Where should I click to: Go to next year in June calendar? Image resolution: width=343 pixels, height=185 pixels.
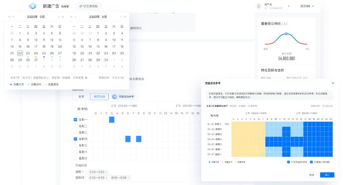point(125,16)
